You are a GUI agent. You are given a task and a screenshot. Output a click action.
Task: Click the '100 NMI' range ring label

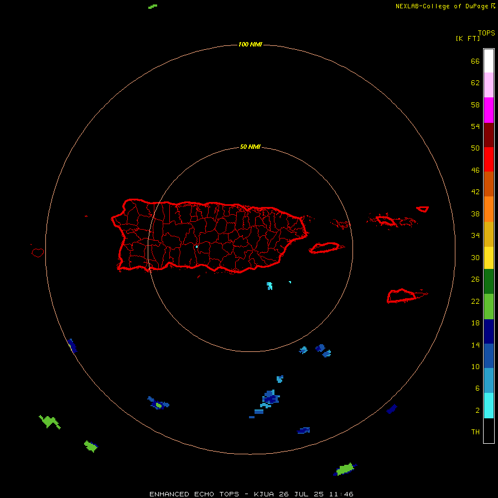pos(250,44)
